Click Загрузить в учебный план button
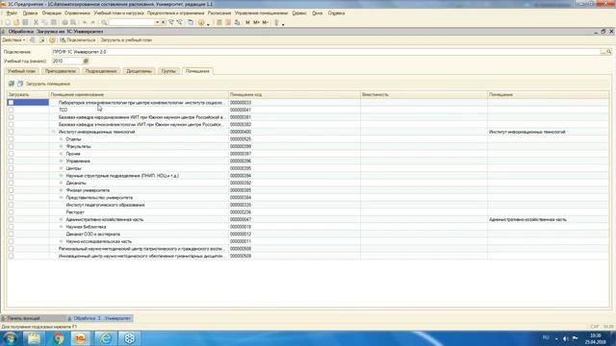 point(126,40)
